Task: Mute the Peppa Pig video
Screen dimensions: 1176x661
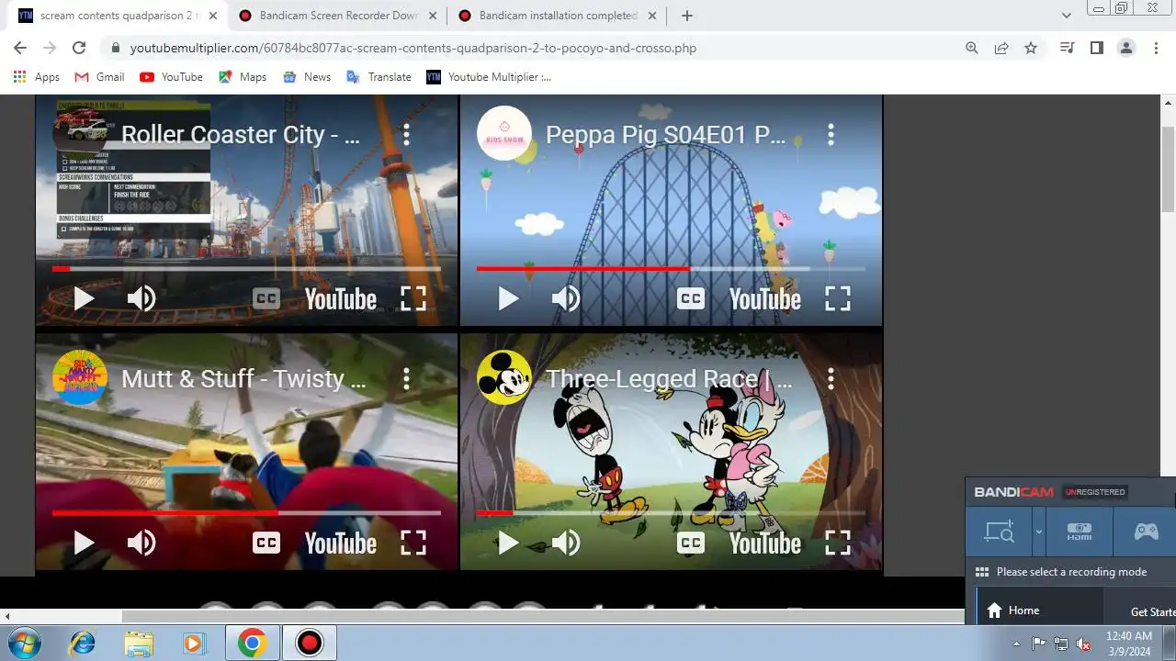Action: 565,299
